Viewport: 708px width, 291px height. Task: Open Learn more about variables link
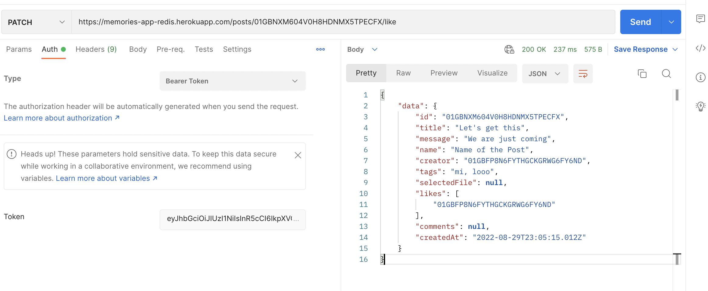107,178
